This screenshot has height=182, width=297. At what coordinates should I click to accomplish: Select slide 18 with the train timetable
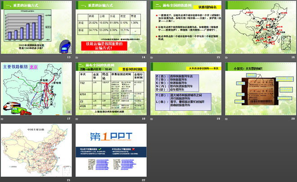coord(111,89)
